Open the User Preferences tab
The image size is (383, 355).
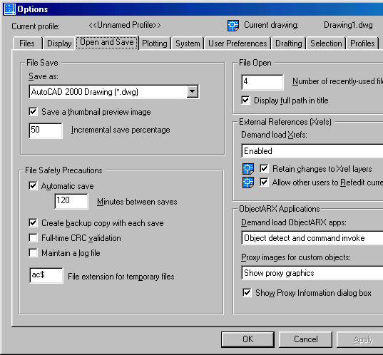click(238, 43)
